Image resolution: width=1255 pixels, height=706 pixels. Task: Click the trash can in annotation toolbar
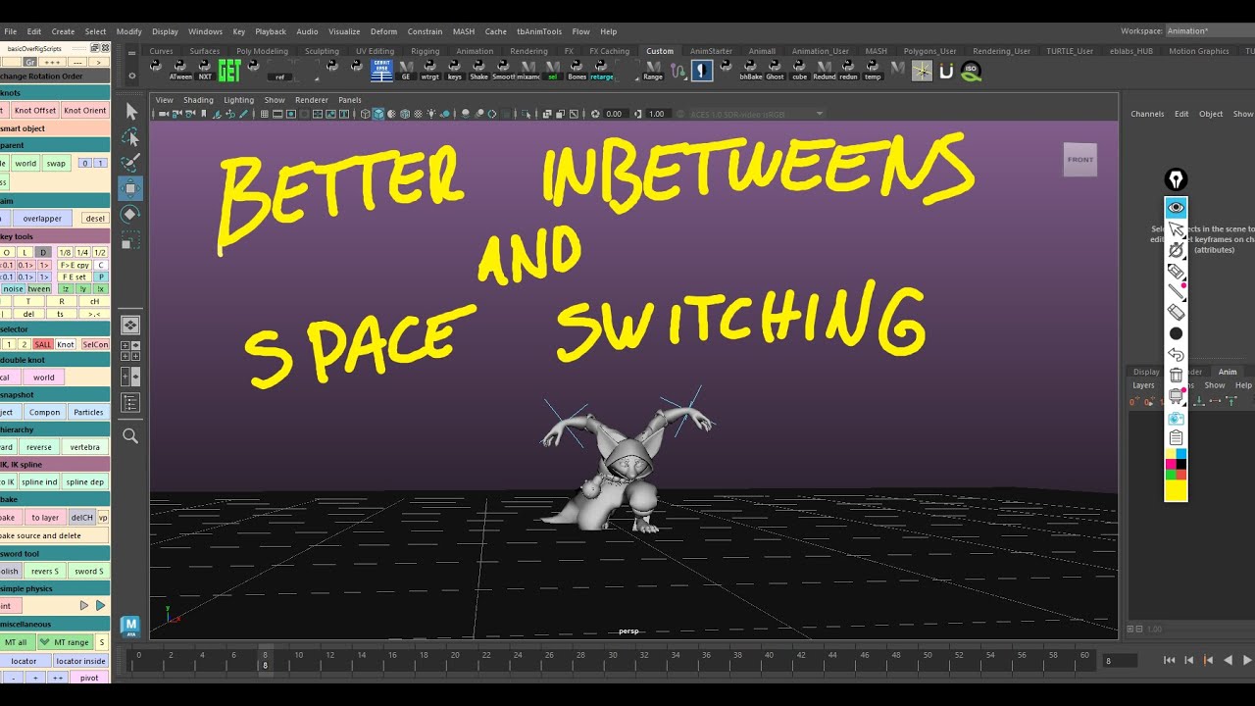coord(1176,375)
